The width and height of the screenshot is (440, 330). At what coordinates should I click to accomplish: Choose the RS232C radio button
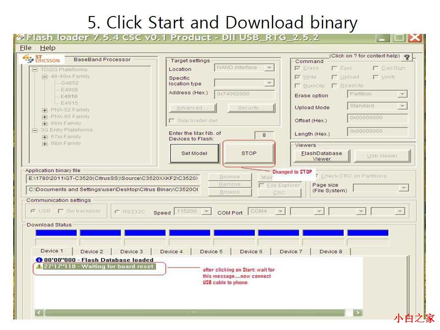[x=117, y=212]
